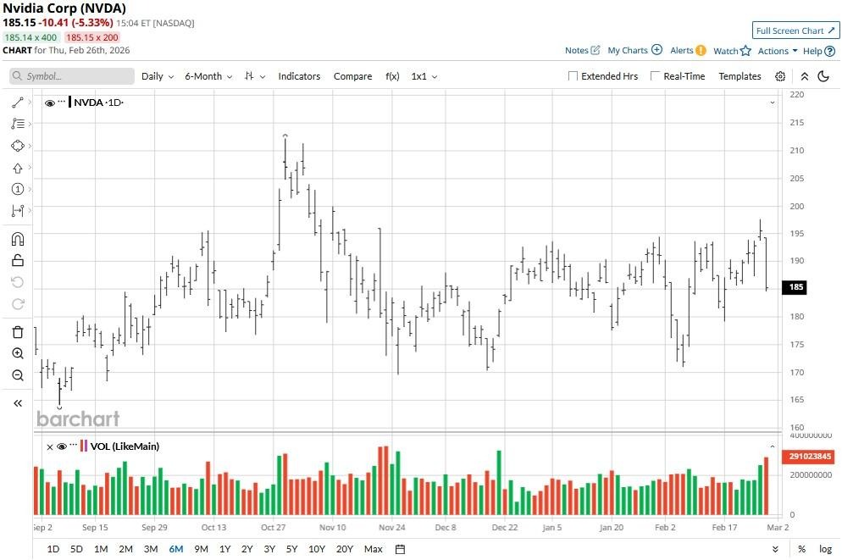The height and width of the screenshot is (560, 842).
Task: Remove the VOL indicator with X
Action: coord(50,446)
